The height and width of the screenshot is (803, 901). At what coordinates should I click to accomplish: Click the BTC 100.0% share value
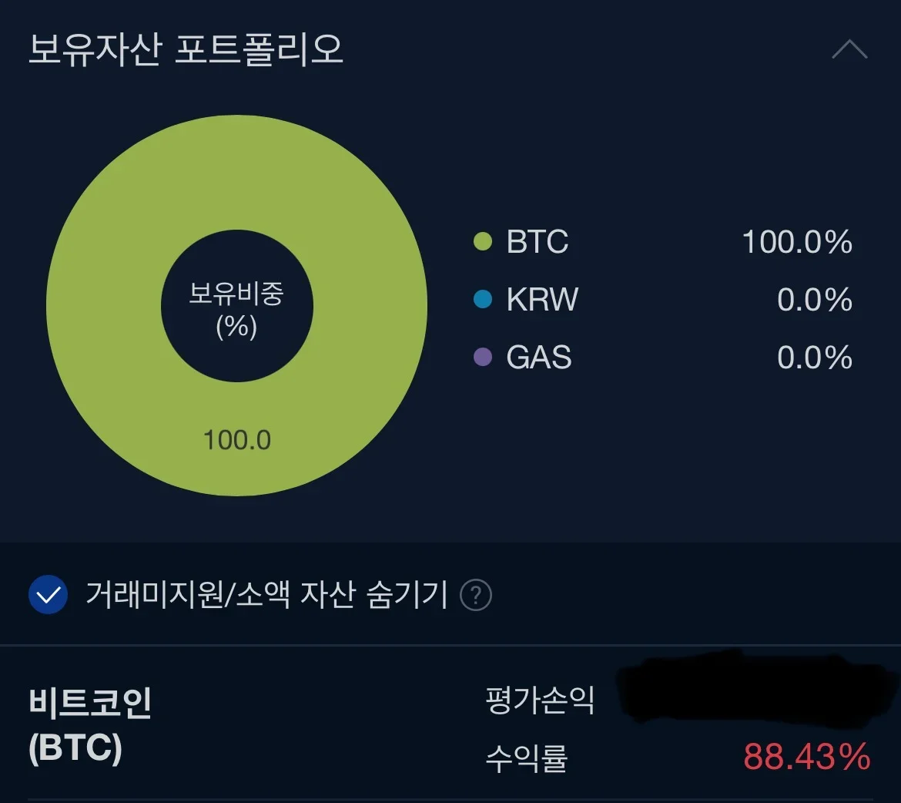coord(796,242)
